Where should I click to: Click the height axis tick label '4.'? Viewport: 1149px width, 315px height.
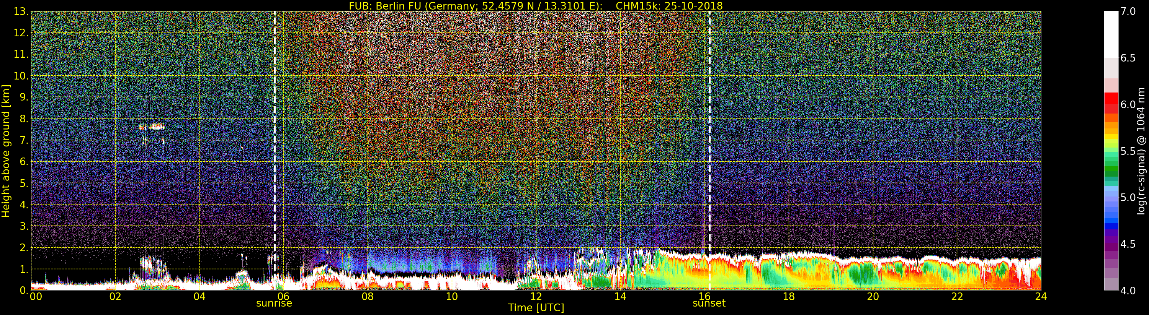point(24,205)
